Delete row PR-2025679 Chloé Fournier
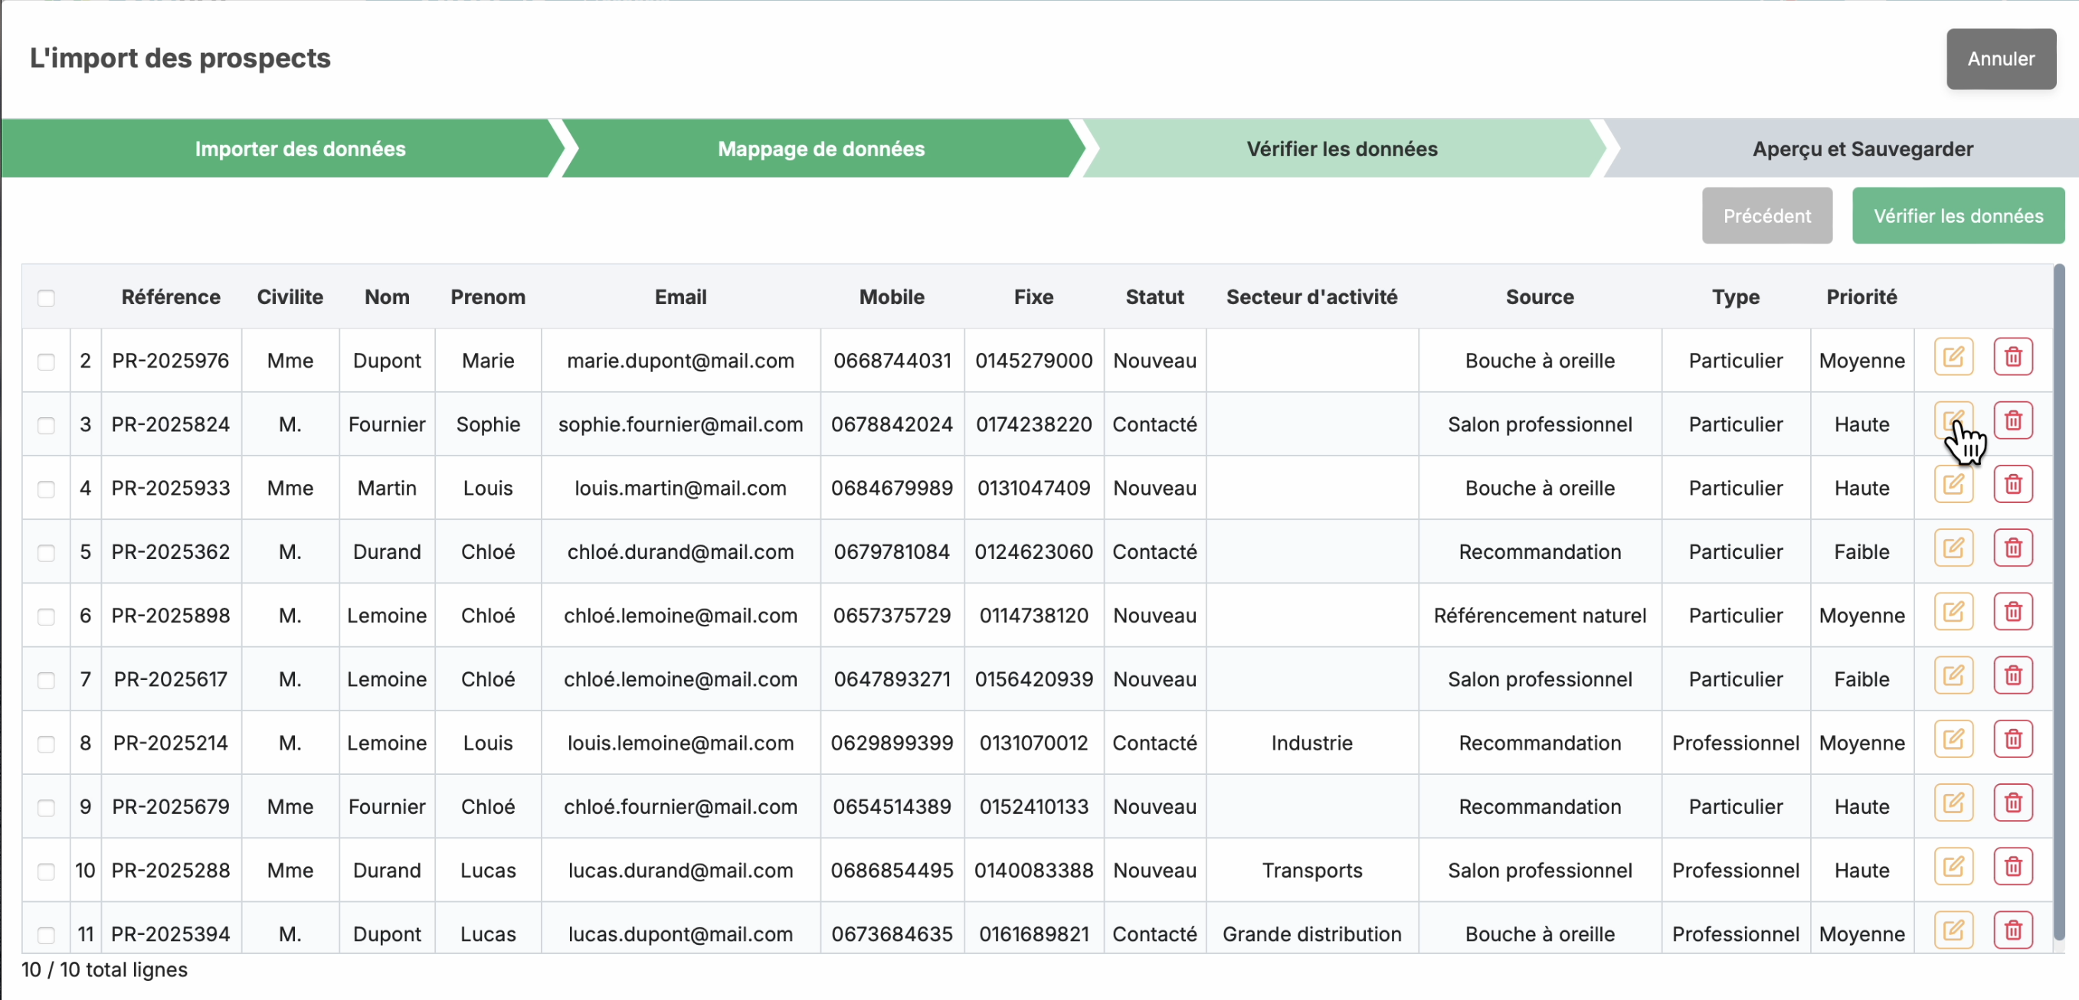 tap(2013, 803)
